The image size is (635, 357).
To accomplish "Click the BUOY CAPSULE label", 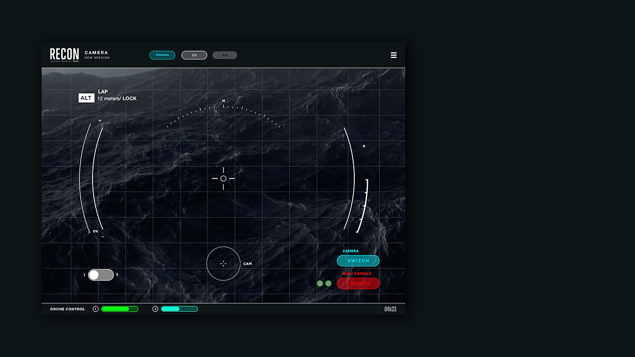I will [x=357, y=274].
